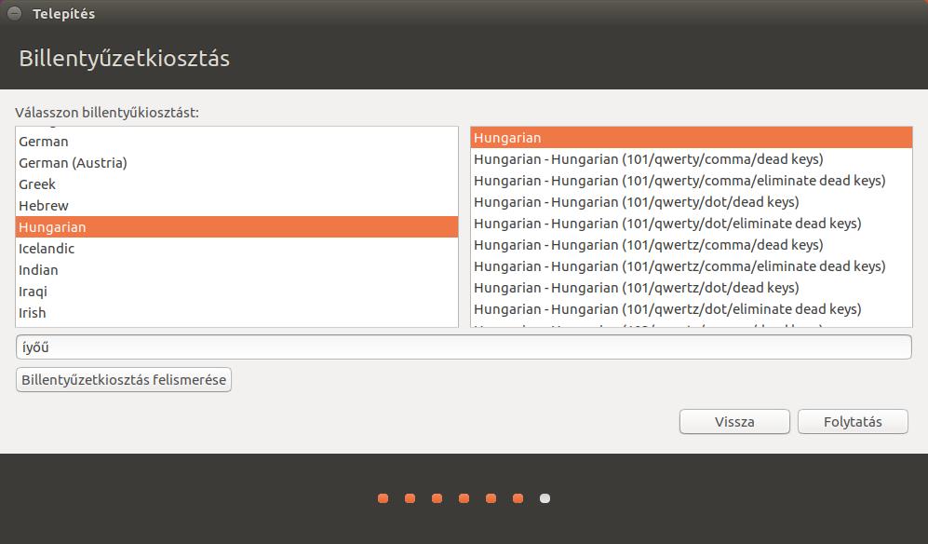Select Irish keyboard layout
Image resolution: width=928 pixels, height=544 pixels.
pos(236,312)
